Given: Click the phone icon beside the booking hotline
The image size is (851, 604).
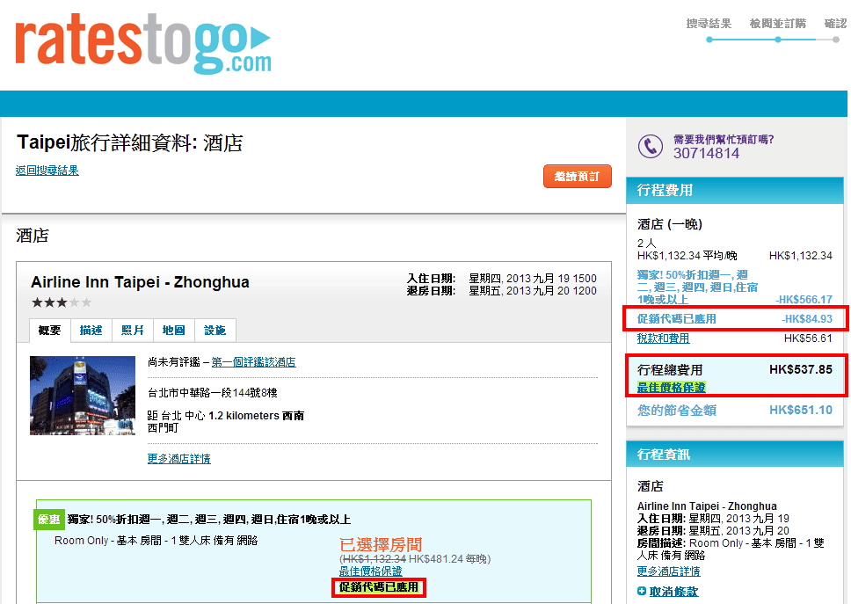Looking at the screenshot, I should pos(650,146).
